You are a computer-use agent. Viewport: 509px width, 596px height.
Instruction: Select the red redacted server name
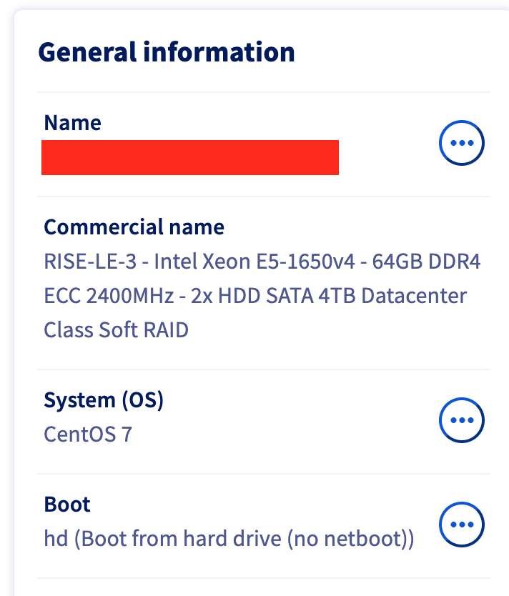189,158
